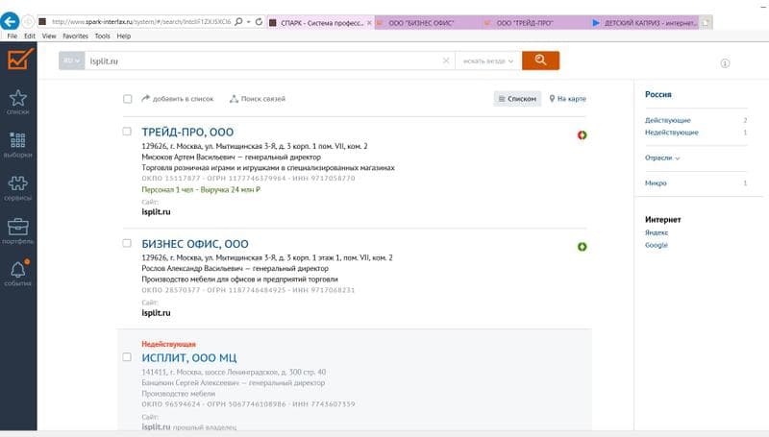Open ИСПЛИТ, ООО МЦ company link

click(x=188, y=357)
